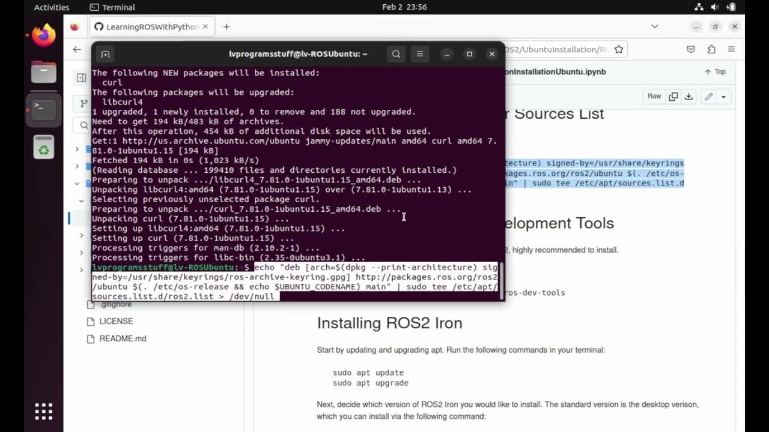The width and height of the screenshot is (769, 432).
Task: Open Activities overview
Action: (52, 7)
